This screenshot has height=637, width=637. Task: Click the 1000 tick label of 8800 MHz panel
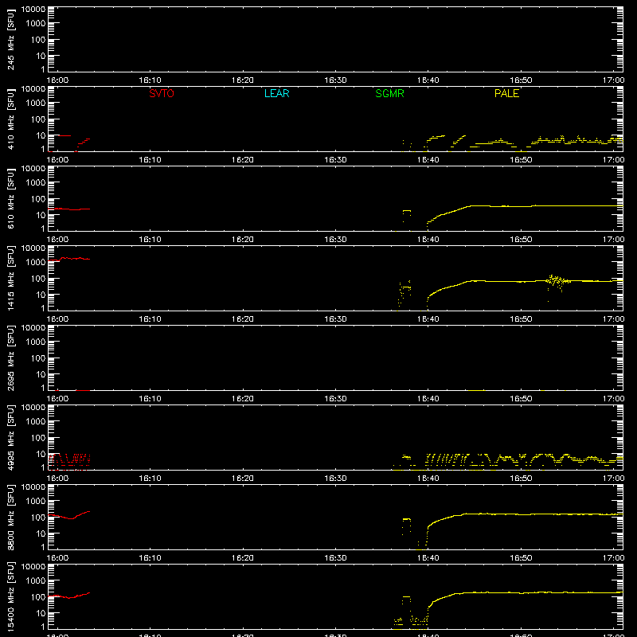point(36,502)
